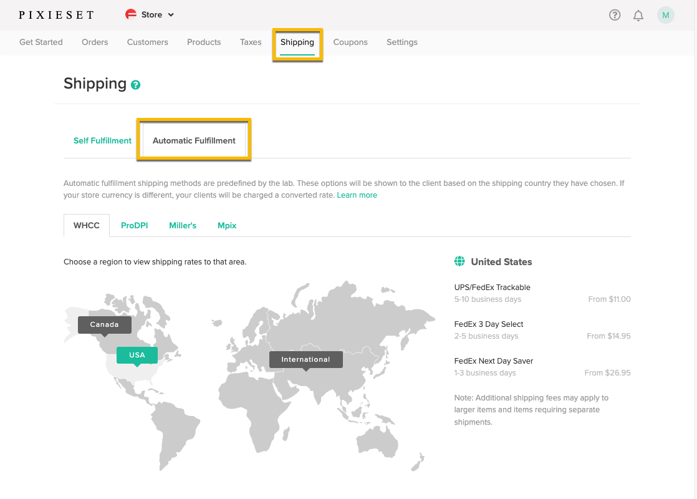Click the green Shipping help icon

[x=135, y=85]
